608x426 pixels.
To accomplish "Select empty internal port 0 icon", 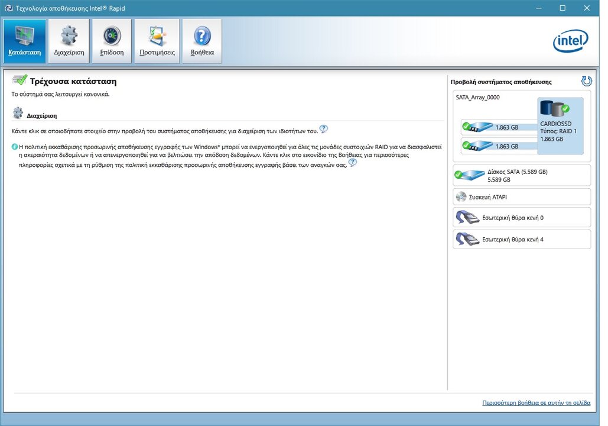I will (468, 218).
